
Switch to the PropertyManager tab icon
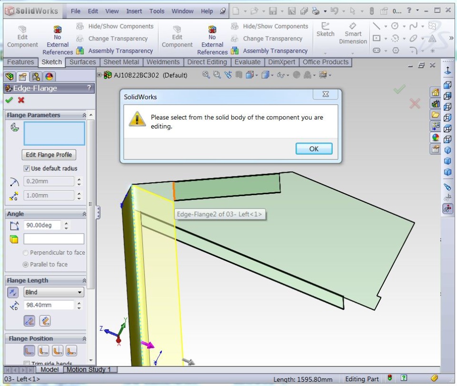pos(23,77)
